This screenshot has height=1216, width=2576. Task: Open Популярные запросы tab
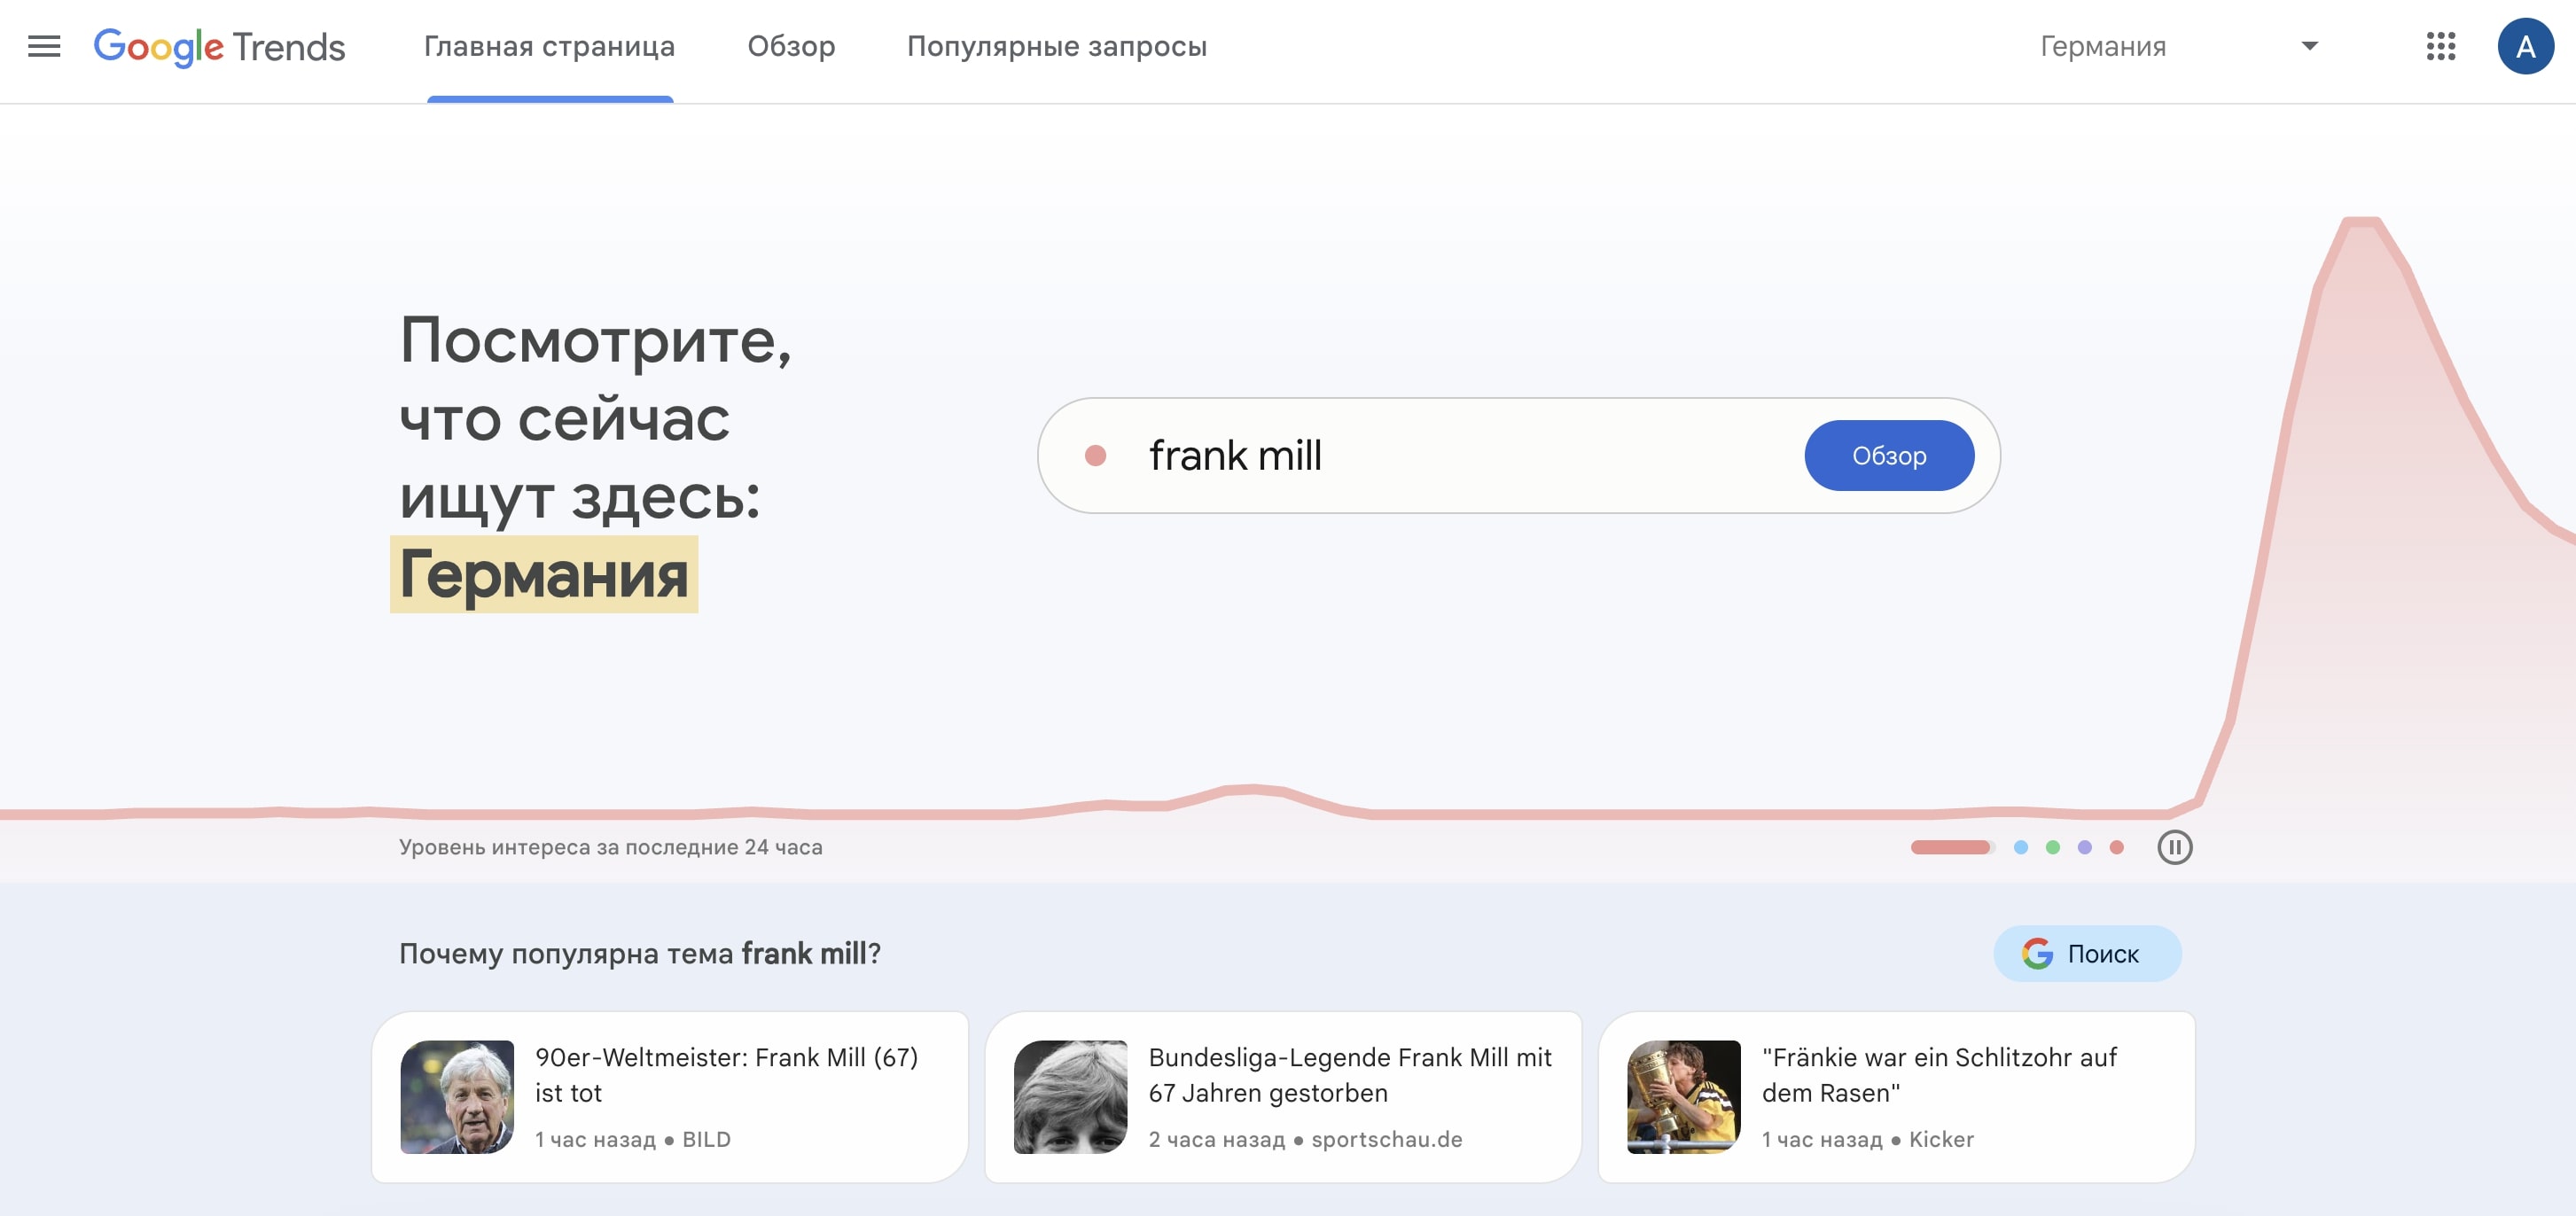point(1057,46)
